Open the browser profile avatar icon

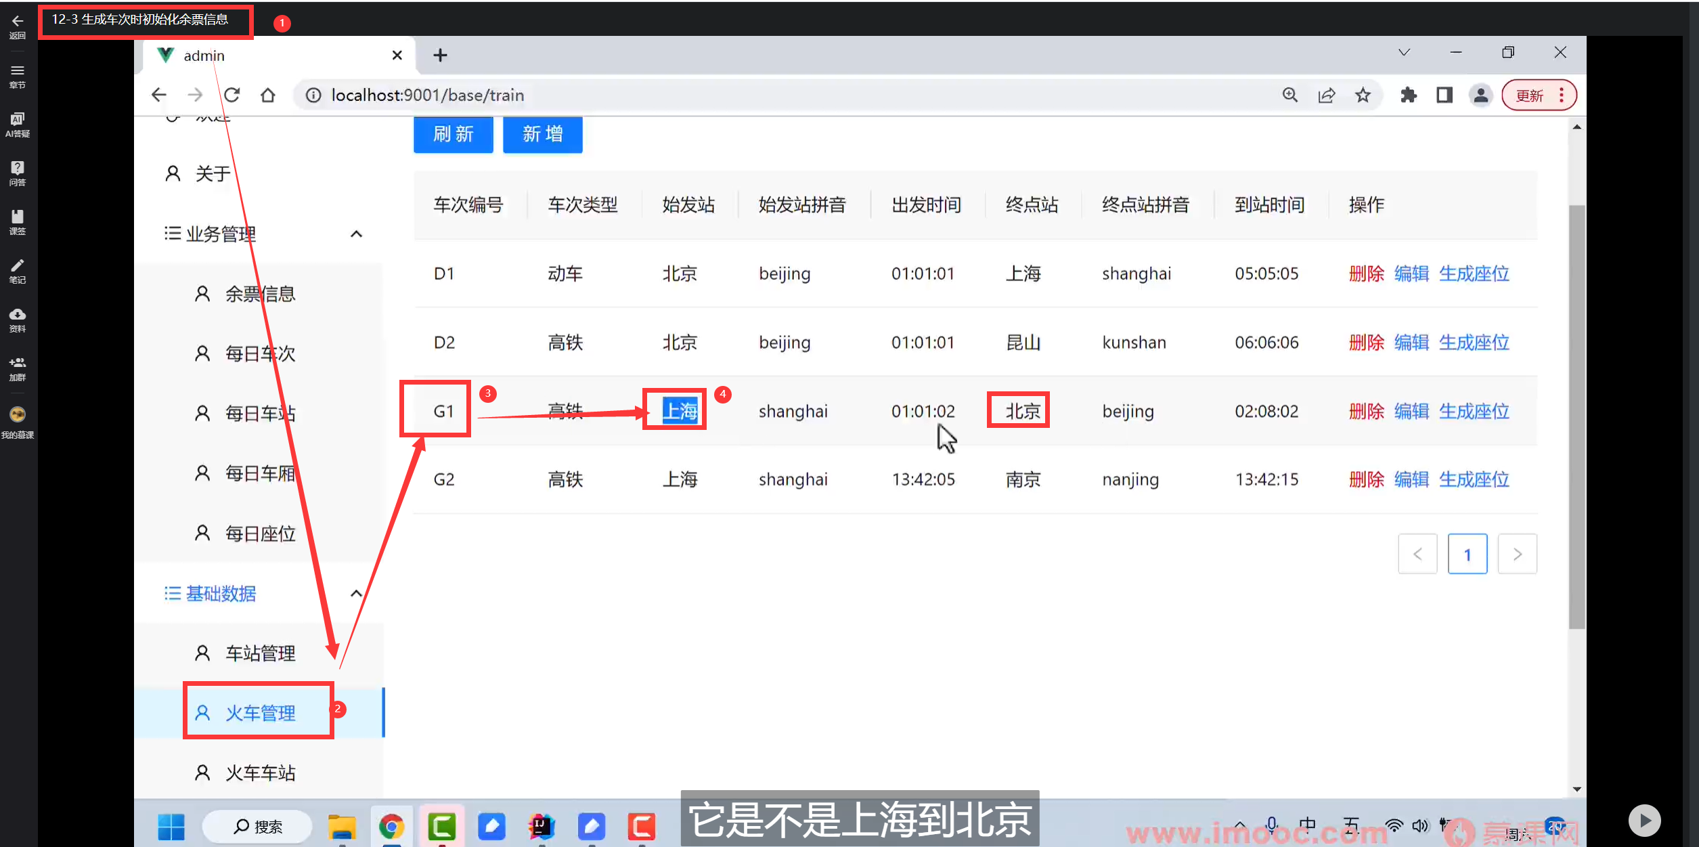(x=1481, y=95)
